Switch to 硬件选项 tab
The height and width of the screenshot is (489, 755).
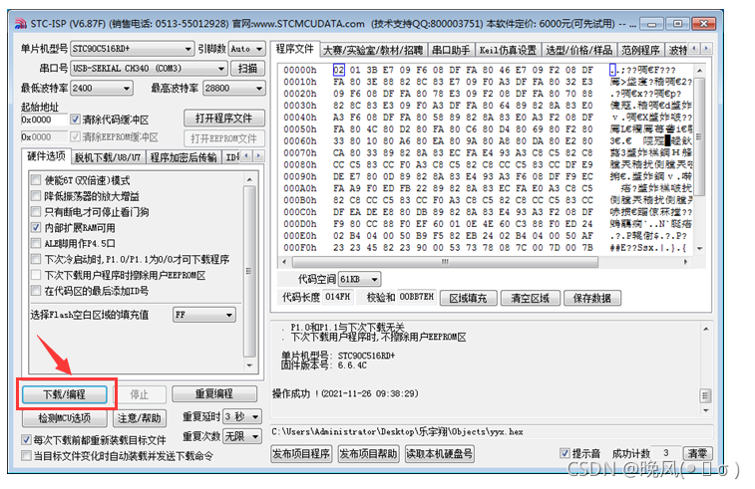click(46, 156)
